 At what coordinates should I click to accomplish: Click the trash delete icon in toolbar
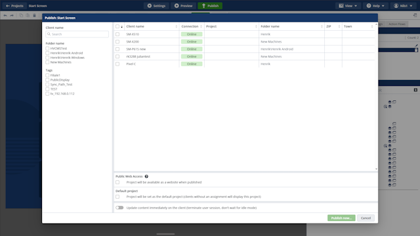coord(34,16)
